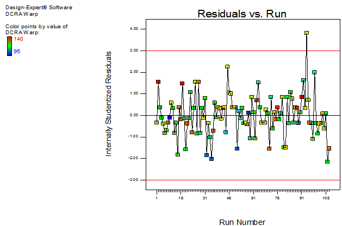
Task: Select the Run Number axis title
Action: point(242,222)
